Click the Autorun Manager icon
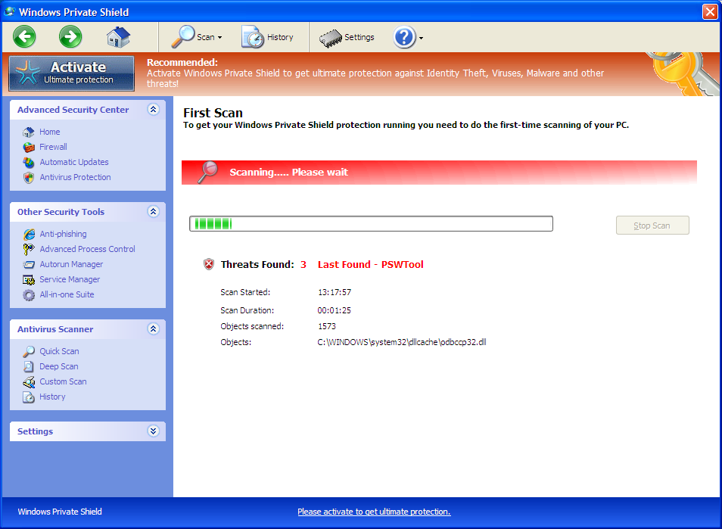 (x=29, y=265)
